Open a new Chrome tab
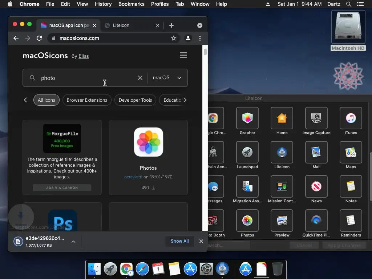 pos(171,25)
